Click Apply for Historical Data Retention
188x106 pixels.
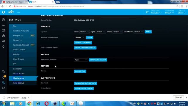[x=90, y=37]
